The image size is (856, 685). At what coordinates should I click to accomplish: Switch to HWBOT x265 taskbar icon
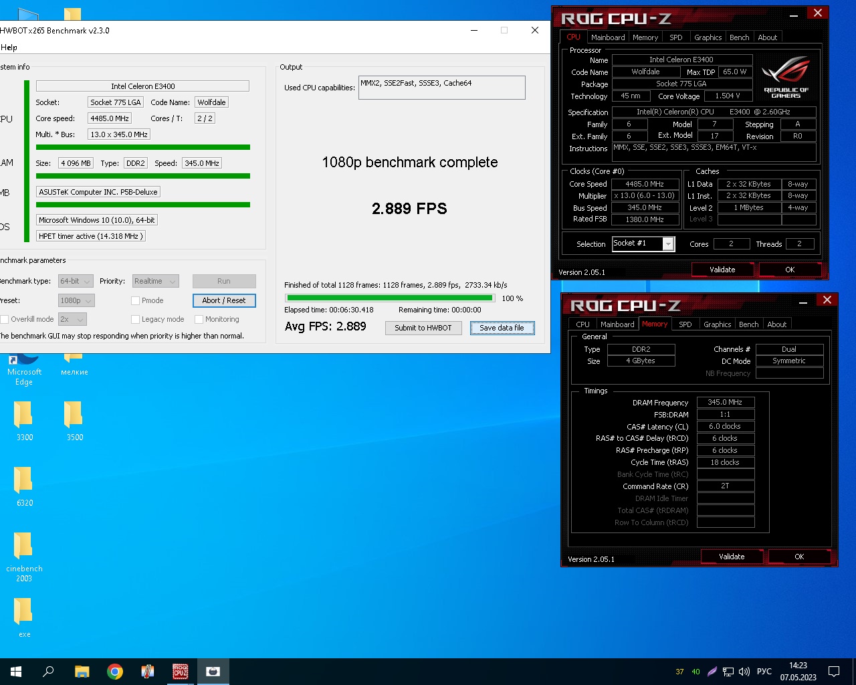point(213,672)
